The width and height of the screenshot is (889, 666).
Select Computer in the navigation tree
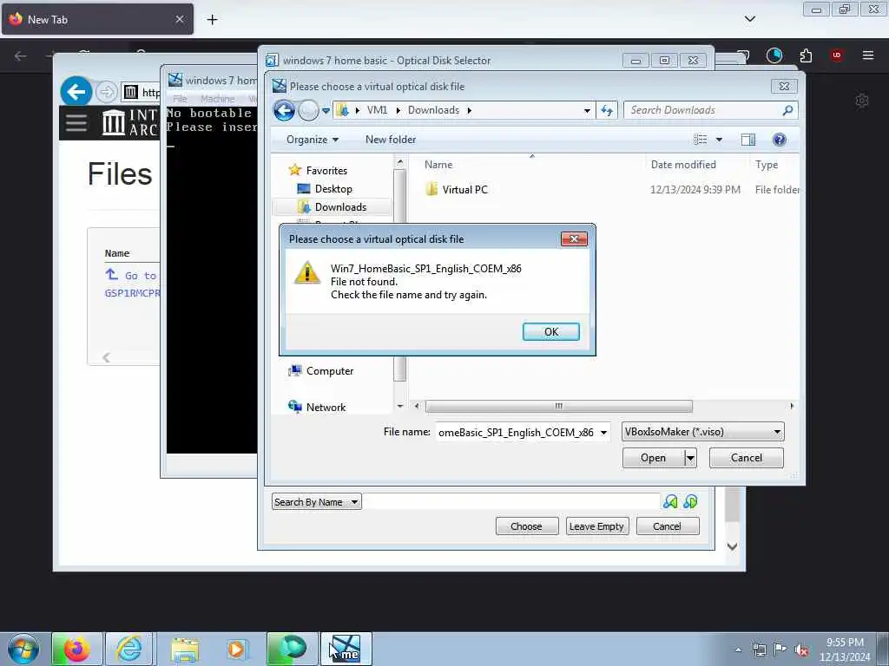[x=329, y=371]
